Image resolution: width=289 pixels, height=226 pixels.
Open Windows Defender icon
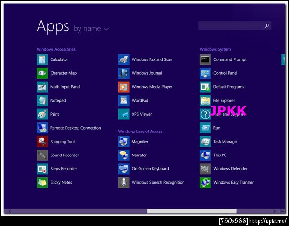coord(205,169)
